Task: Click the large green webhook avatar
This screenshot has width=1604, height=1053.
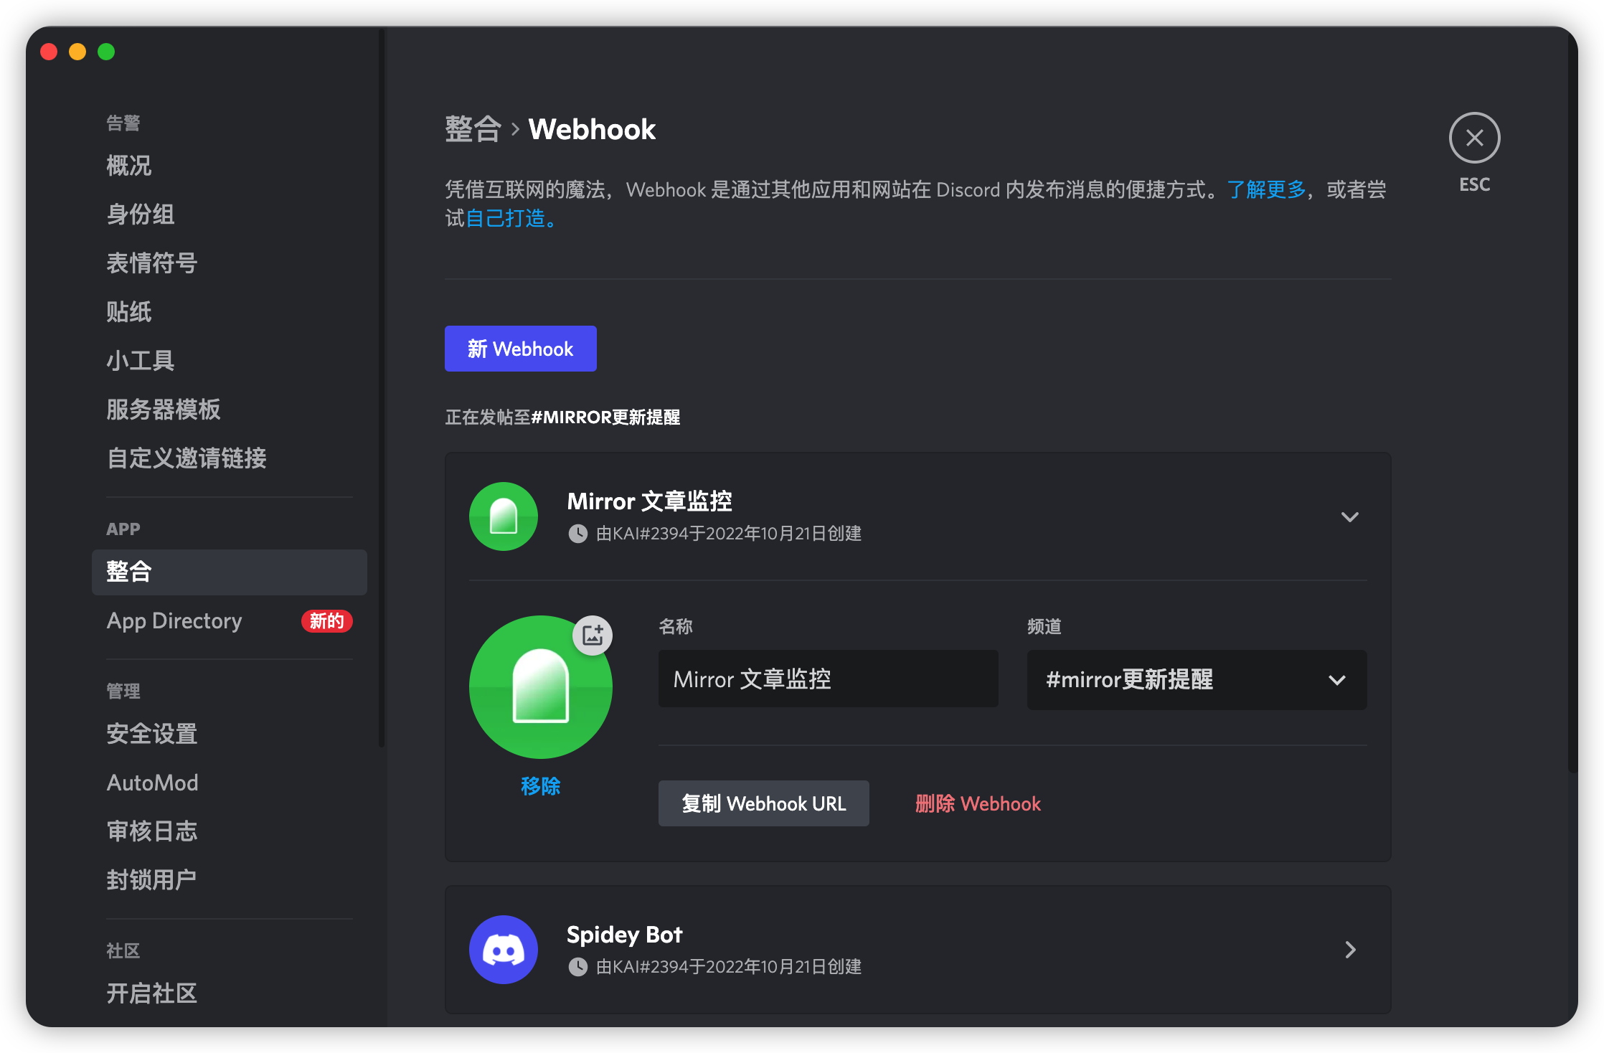Action: click(x=539, y=689)
